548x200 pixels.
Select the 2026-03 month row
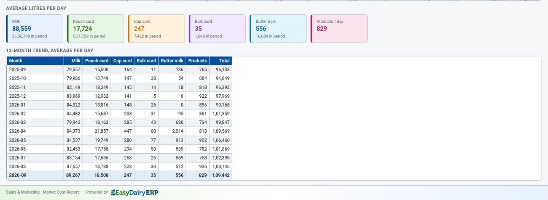[119, 123]
